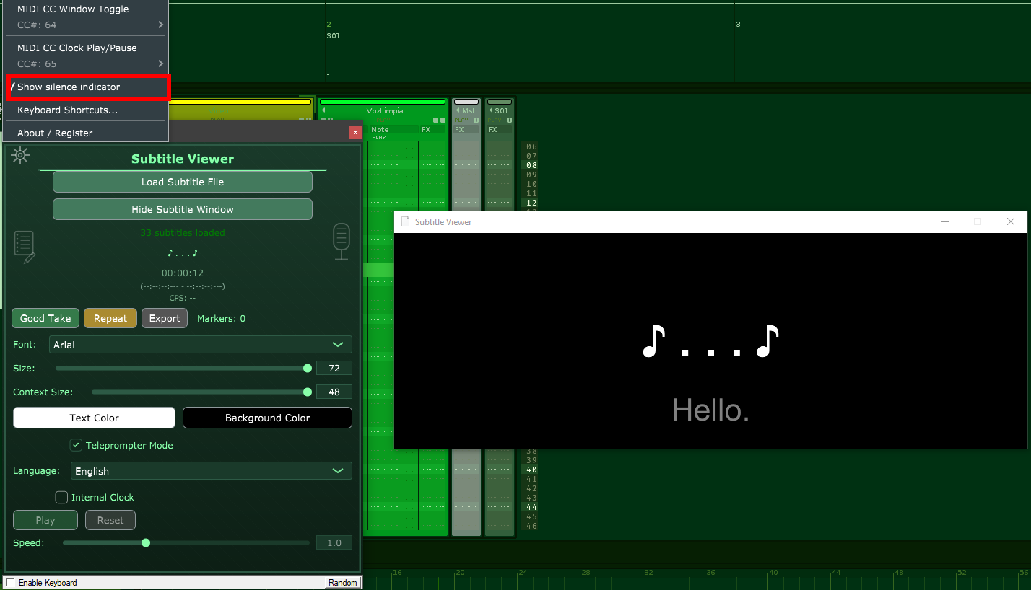Click the 33 subtitles loaded status text

click(183, 232)
